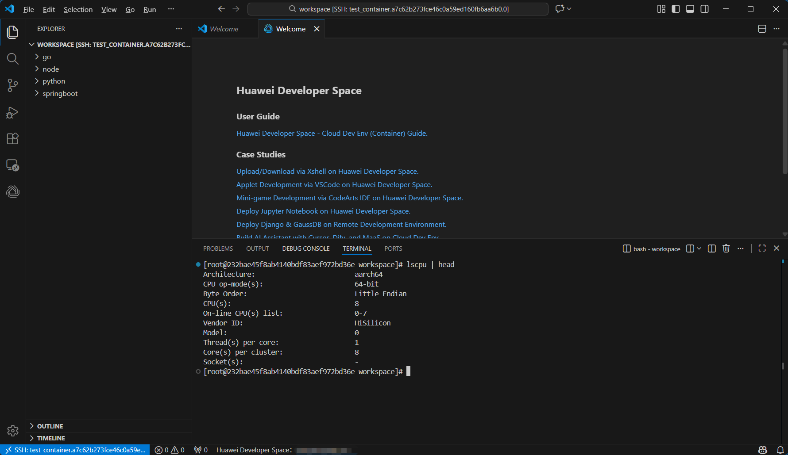The image size is (788, 455).
Task: Open Upload/Download via Xshell link
Action: click(328, 172)
